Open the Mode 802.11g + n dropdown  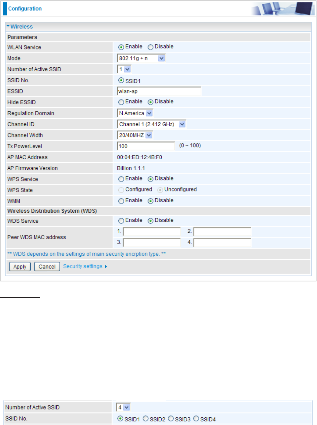point(141,58)
